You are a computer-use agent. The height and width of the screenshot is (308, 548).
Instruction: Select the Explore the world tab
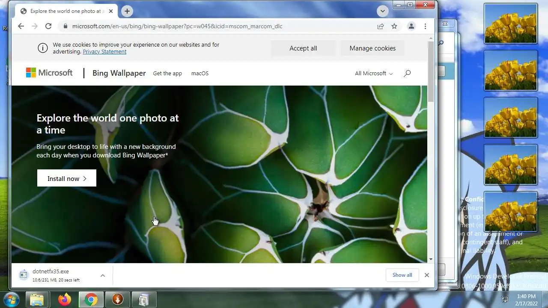[x=66, y=11]
